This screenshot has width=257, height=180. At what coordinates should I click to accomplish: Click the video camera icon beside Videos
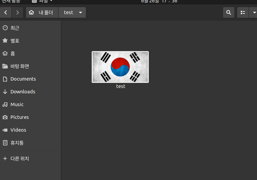pos(5,130)
